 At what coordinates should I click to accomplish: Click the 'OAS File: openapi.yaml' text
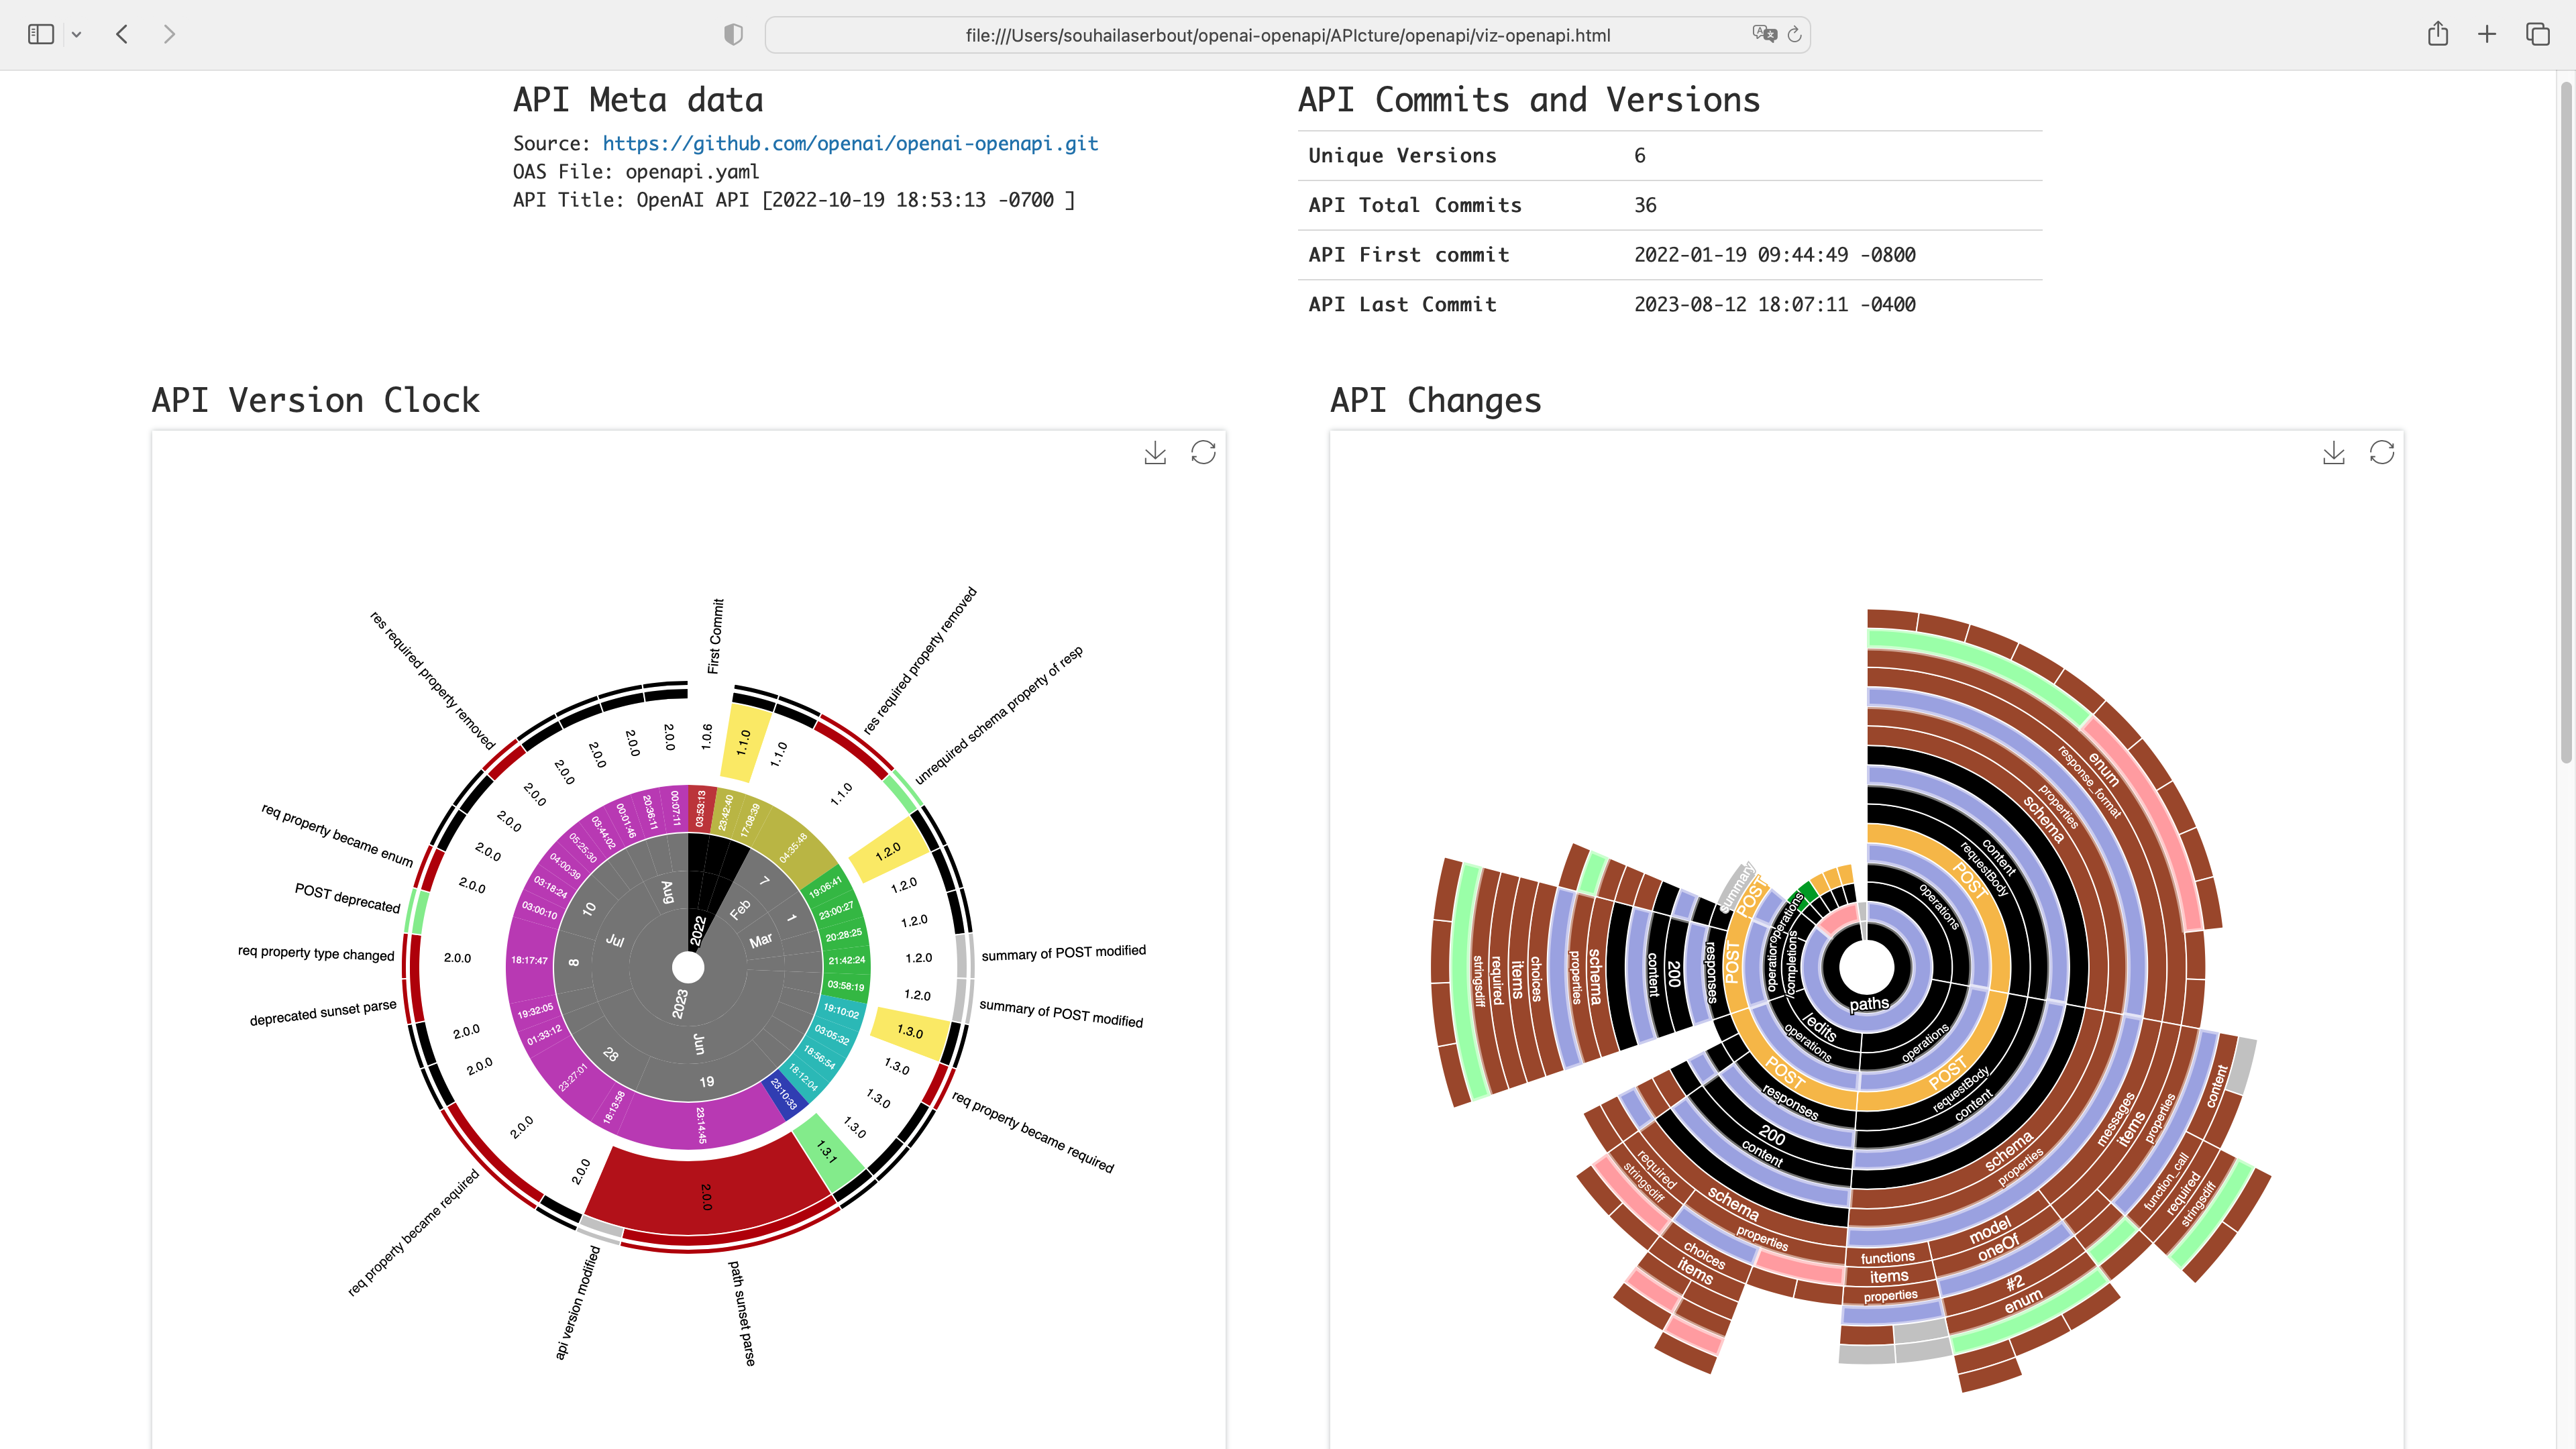pos(636,171)
